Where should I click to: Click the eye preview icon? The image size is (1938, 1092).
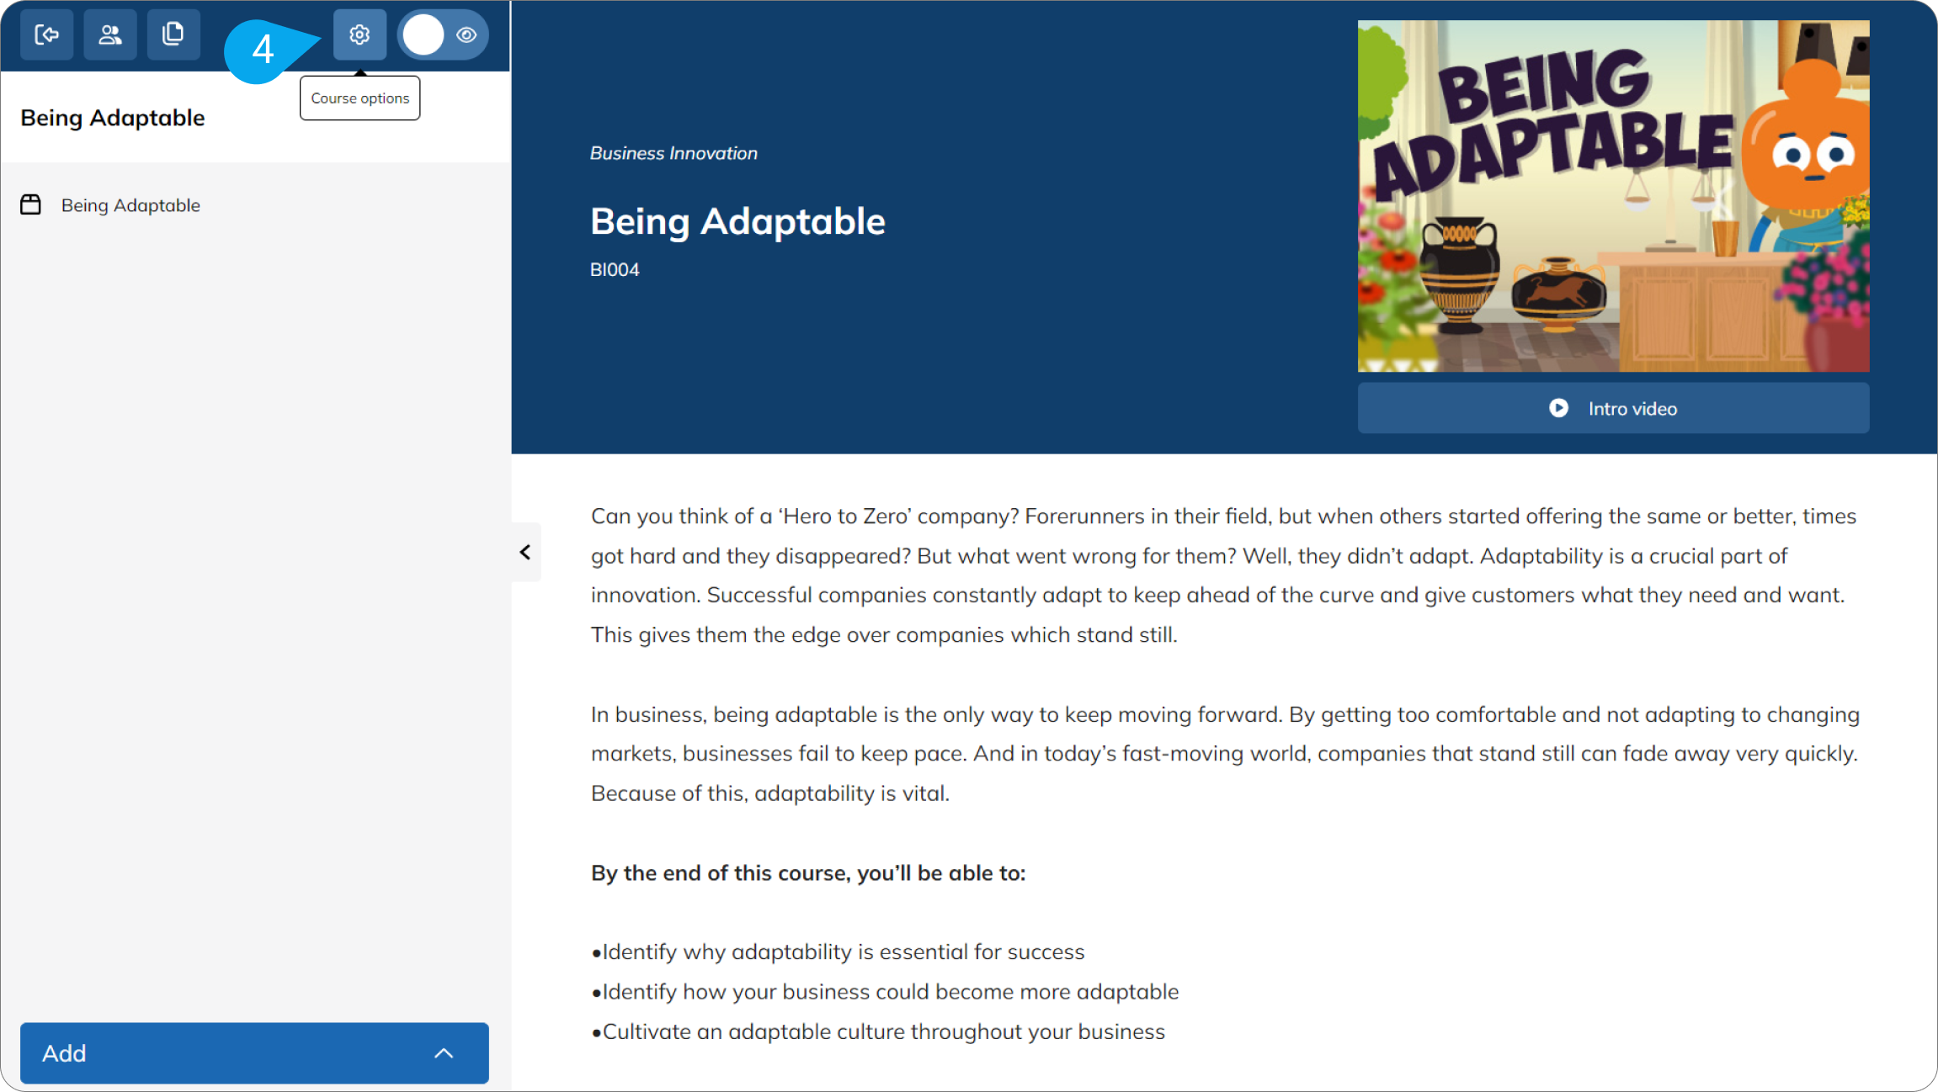(x=466, y=34)
